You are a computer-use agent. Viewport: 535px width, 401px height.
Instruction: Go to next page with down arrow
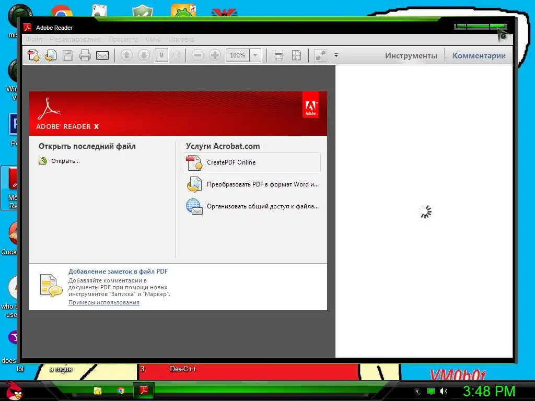(144, 55)
